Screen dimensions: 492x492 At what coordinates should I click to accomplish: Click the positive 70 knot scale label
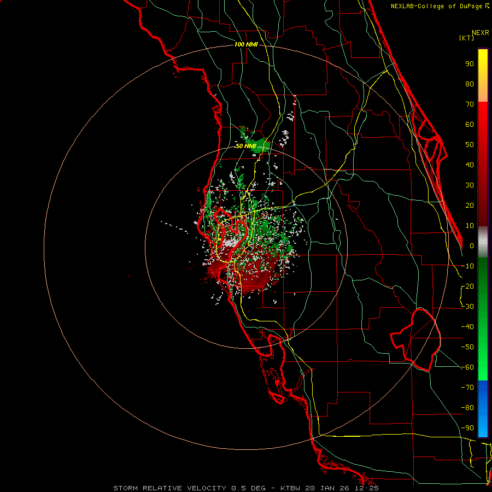470,104
